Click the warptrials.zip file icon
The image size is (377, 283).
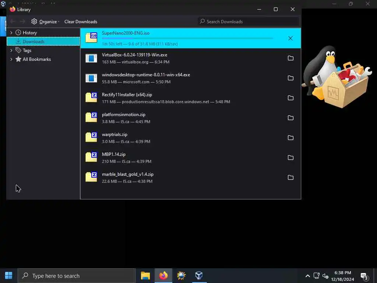(91, 137)
